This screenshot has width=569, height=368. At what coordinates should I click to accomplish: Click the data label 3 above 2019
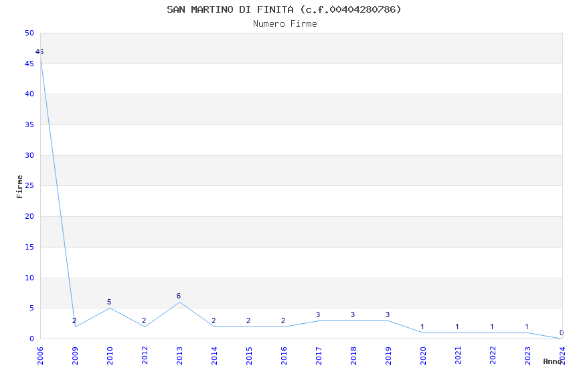point(388,314)
